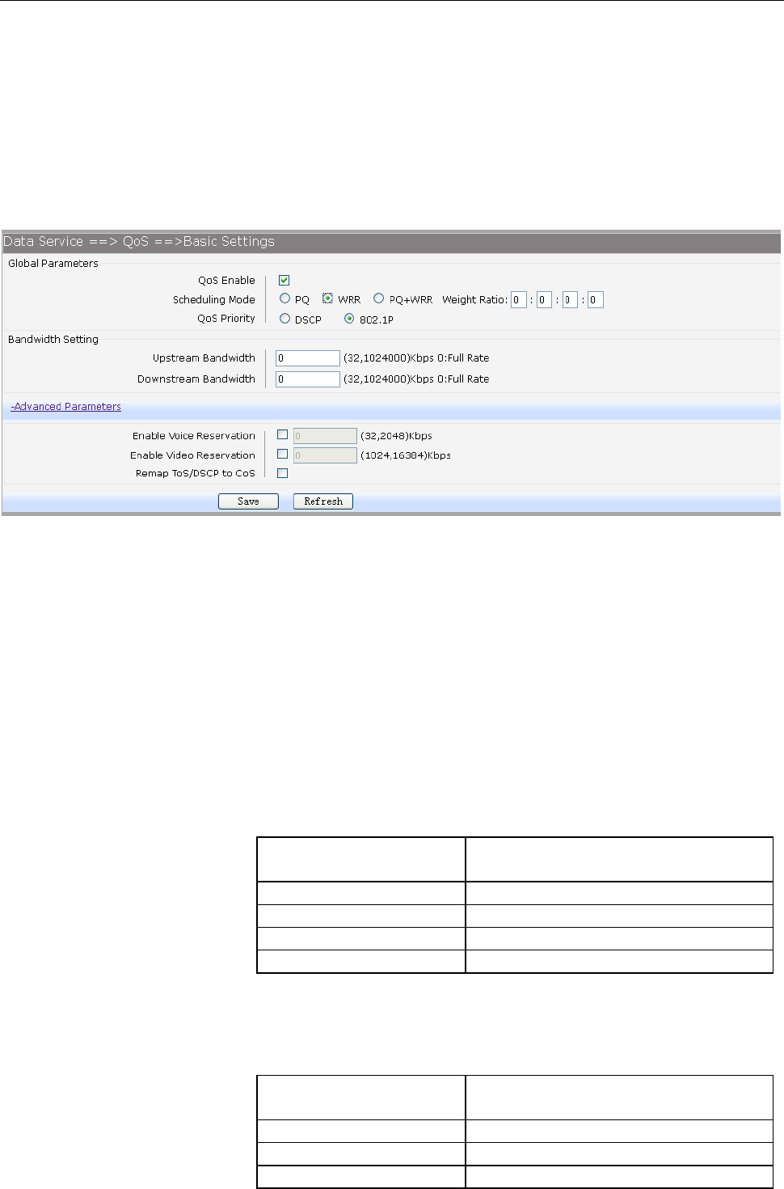
Task: Click the 'Scheduling Mode' label
Action: pyautogui.click(x=214, y=300)
